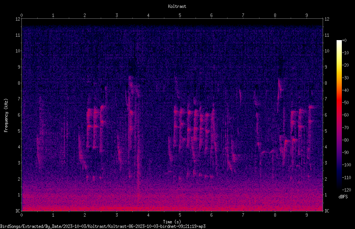
Task: Click 9 on the right frequency axis
Action: (326, 67)
